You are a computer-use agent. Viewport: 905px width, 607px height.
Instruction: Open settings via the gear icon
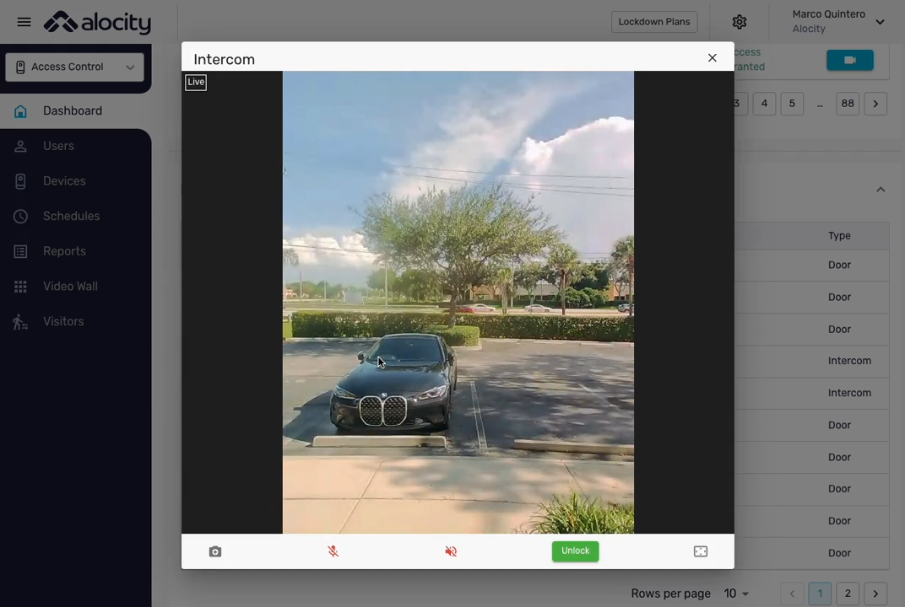point(740,22)
